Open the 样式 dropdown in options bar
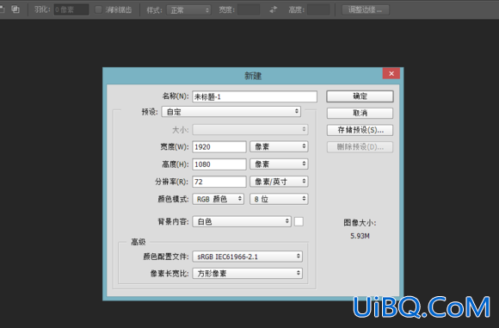The image size is (499, 328). (189, 10)
